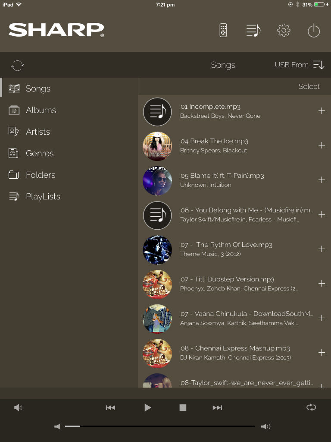
Task: Add The Rythm Of Love with plus icon
Action: 322,249
